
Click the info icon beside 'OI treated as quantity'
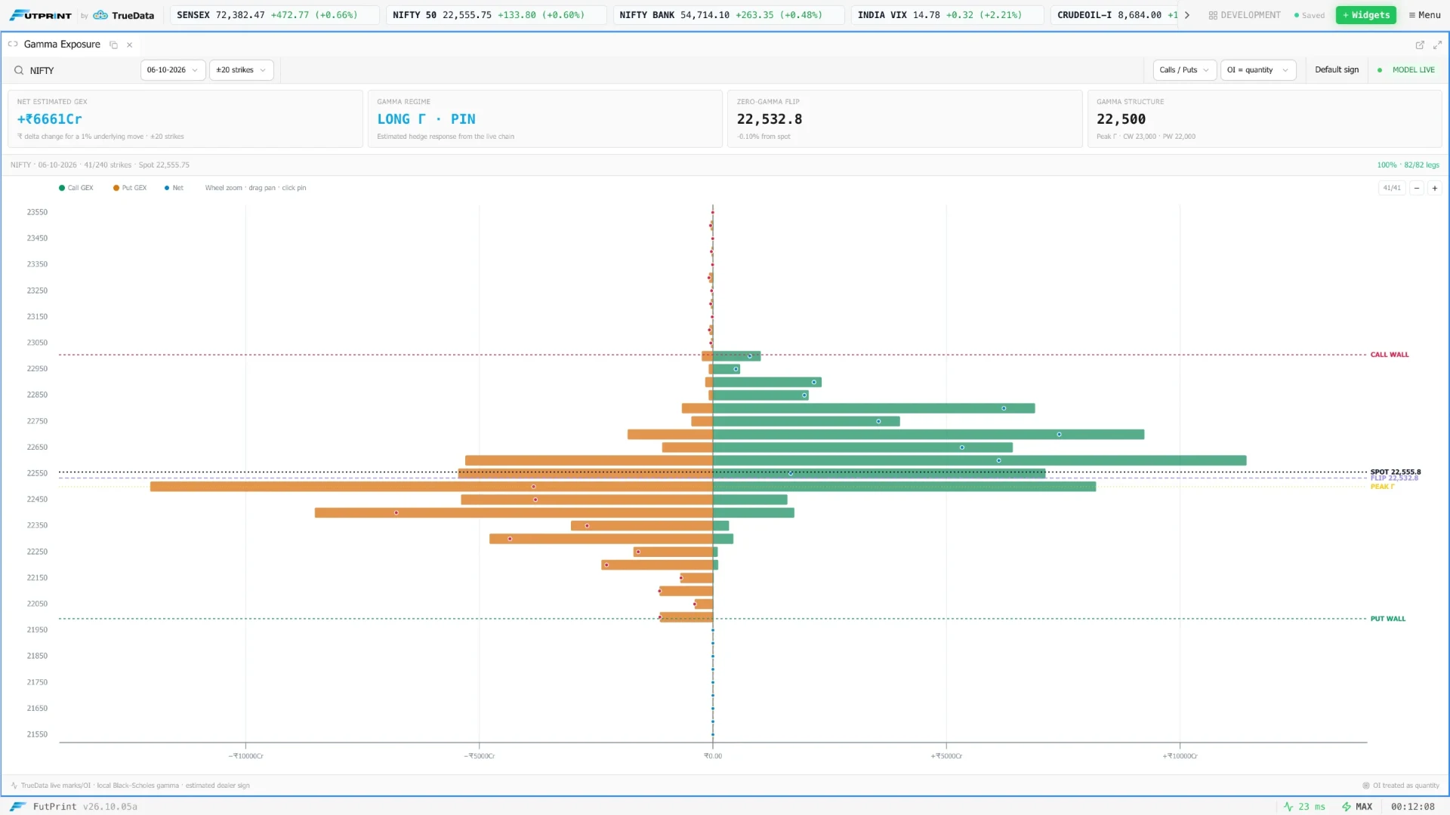tap(1366, 786)
